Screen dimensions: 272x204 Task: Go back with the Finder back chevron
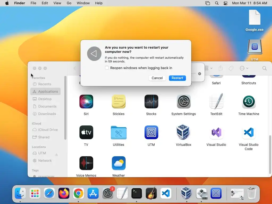point(75,68)
